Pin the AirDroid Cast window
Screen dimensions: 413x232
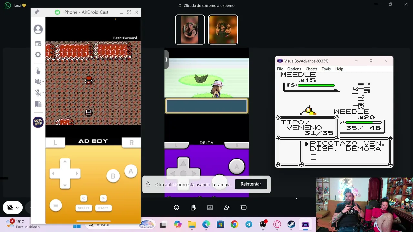coord(37,12)
